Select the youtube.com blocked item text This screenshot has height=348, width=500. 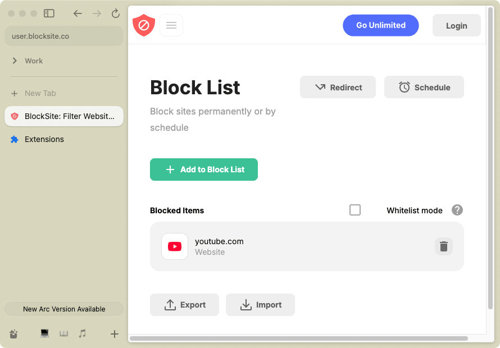219,241
